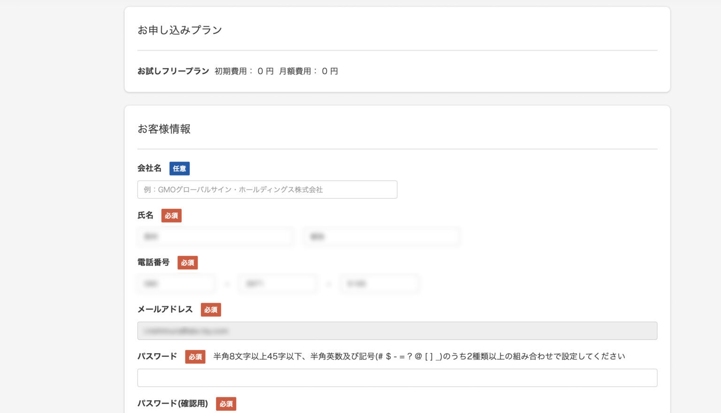Click the お申し込みプラン section heading
The width and height of the screenshot is (721, 413).
click(179, 30)
